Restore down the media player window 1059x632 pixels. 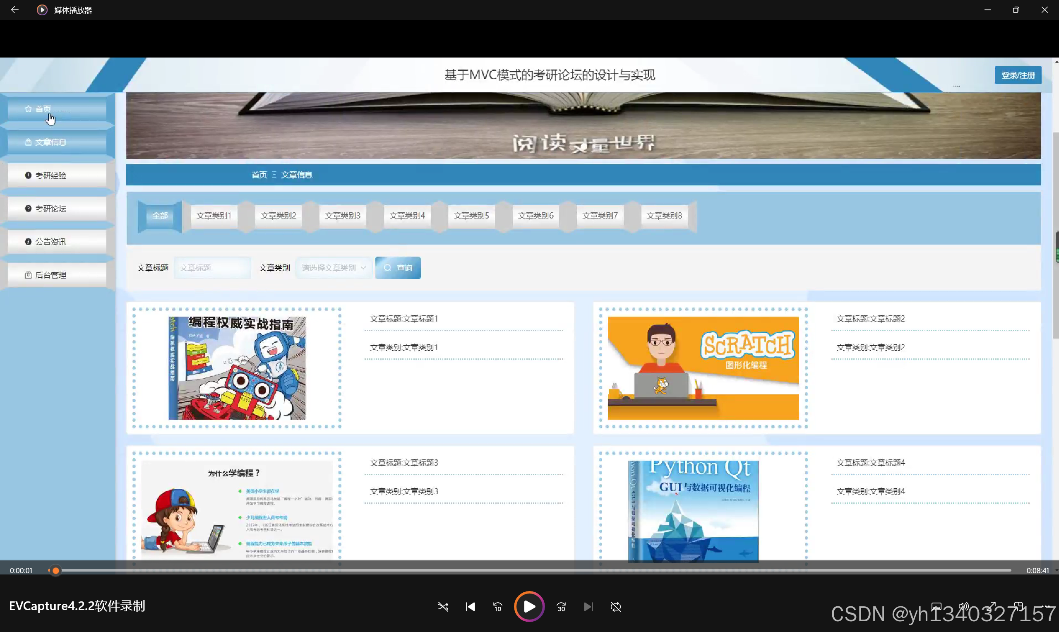pos(1016,10)
